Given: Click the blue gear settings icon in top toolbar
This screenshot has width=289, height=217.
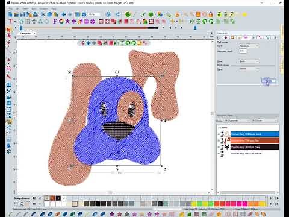Looking at the screenshot, I should pyautogui.click(x=84, y=14).
